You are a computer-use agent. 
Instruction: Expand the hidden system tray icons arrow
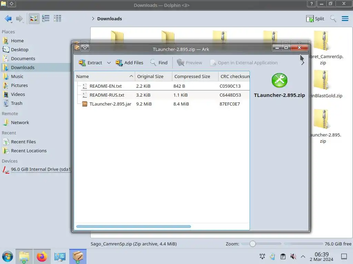(x=303, y=256)
